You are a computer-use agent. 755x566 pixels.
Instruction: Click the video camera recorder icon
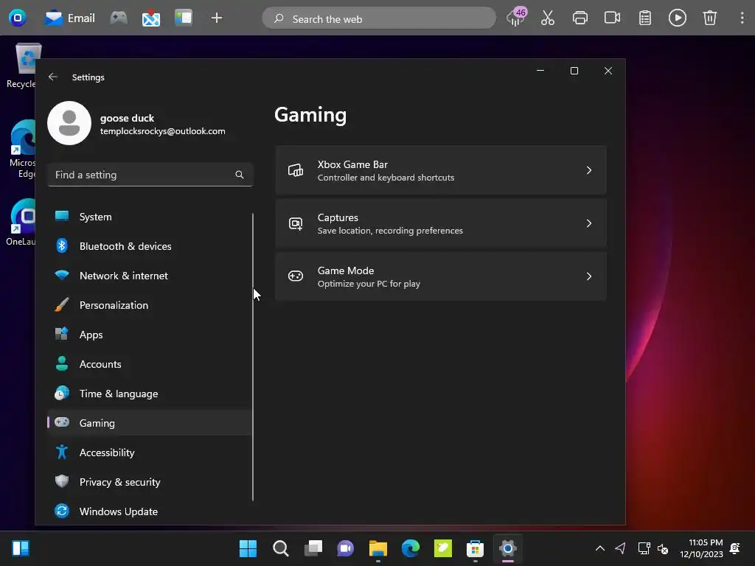tap(613, 18)
